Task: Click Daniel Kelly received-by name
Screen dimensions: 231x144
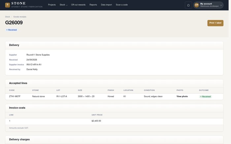Action: point(32,69)
